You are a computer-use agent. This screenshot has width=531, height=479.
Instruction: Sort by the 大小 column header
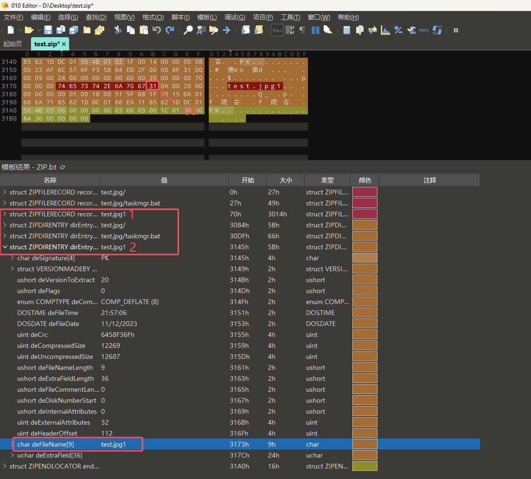(286, 180)
